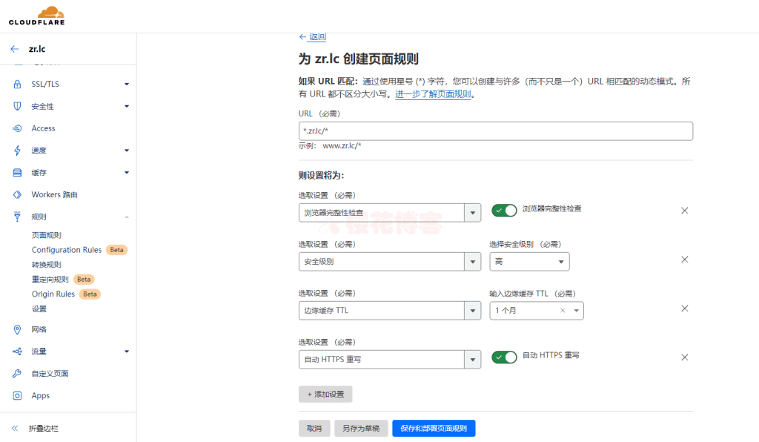Click 保存和部署页面规则 button

click(435, 428)
